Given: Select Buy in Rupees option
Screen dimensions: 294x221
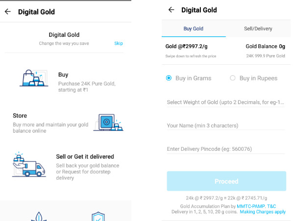Looking at the screenshot, I should pos(233,78).
